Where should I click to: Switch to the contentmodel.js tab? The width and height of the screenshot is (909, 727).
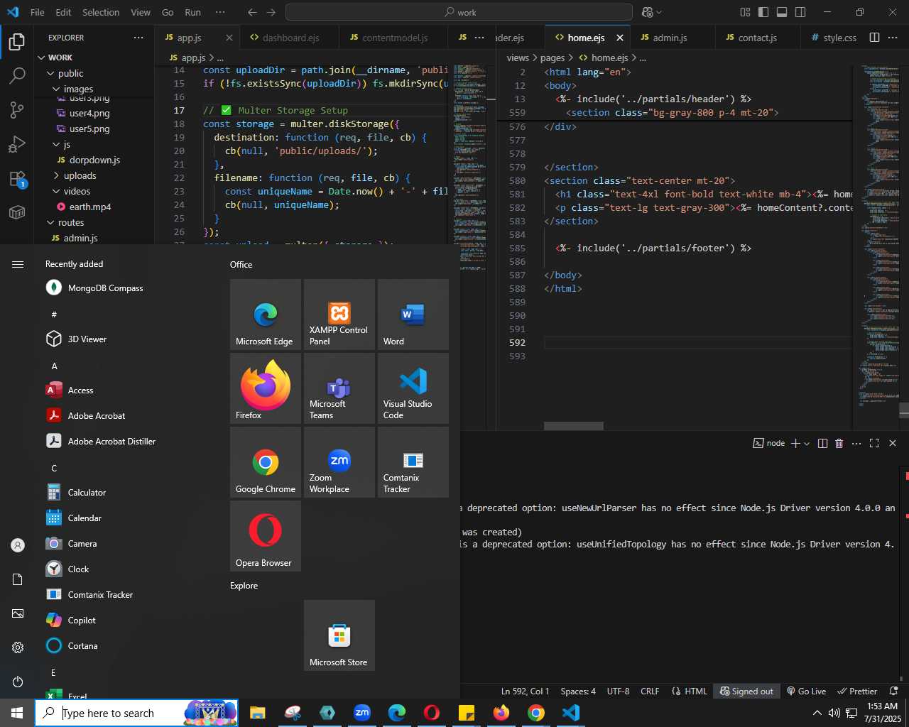pos(395,38)
